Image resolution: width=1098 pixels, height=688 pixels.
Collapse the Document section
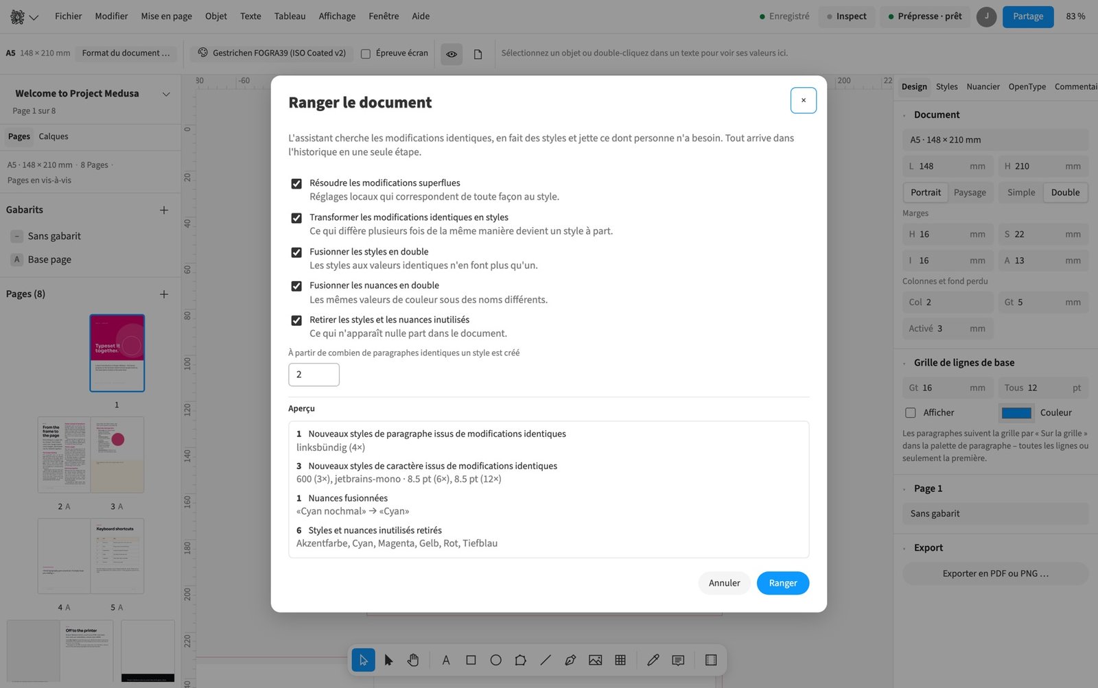tap(904, 115)
